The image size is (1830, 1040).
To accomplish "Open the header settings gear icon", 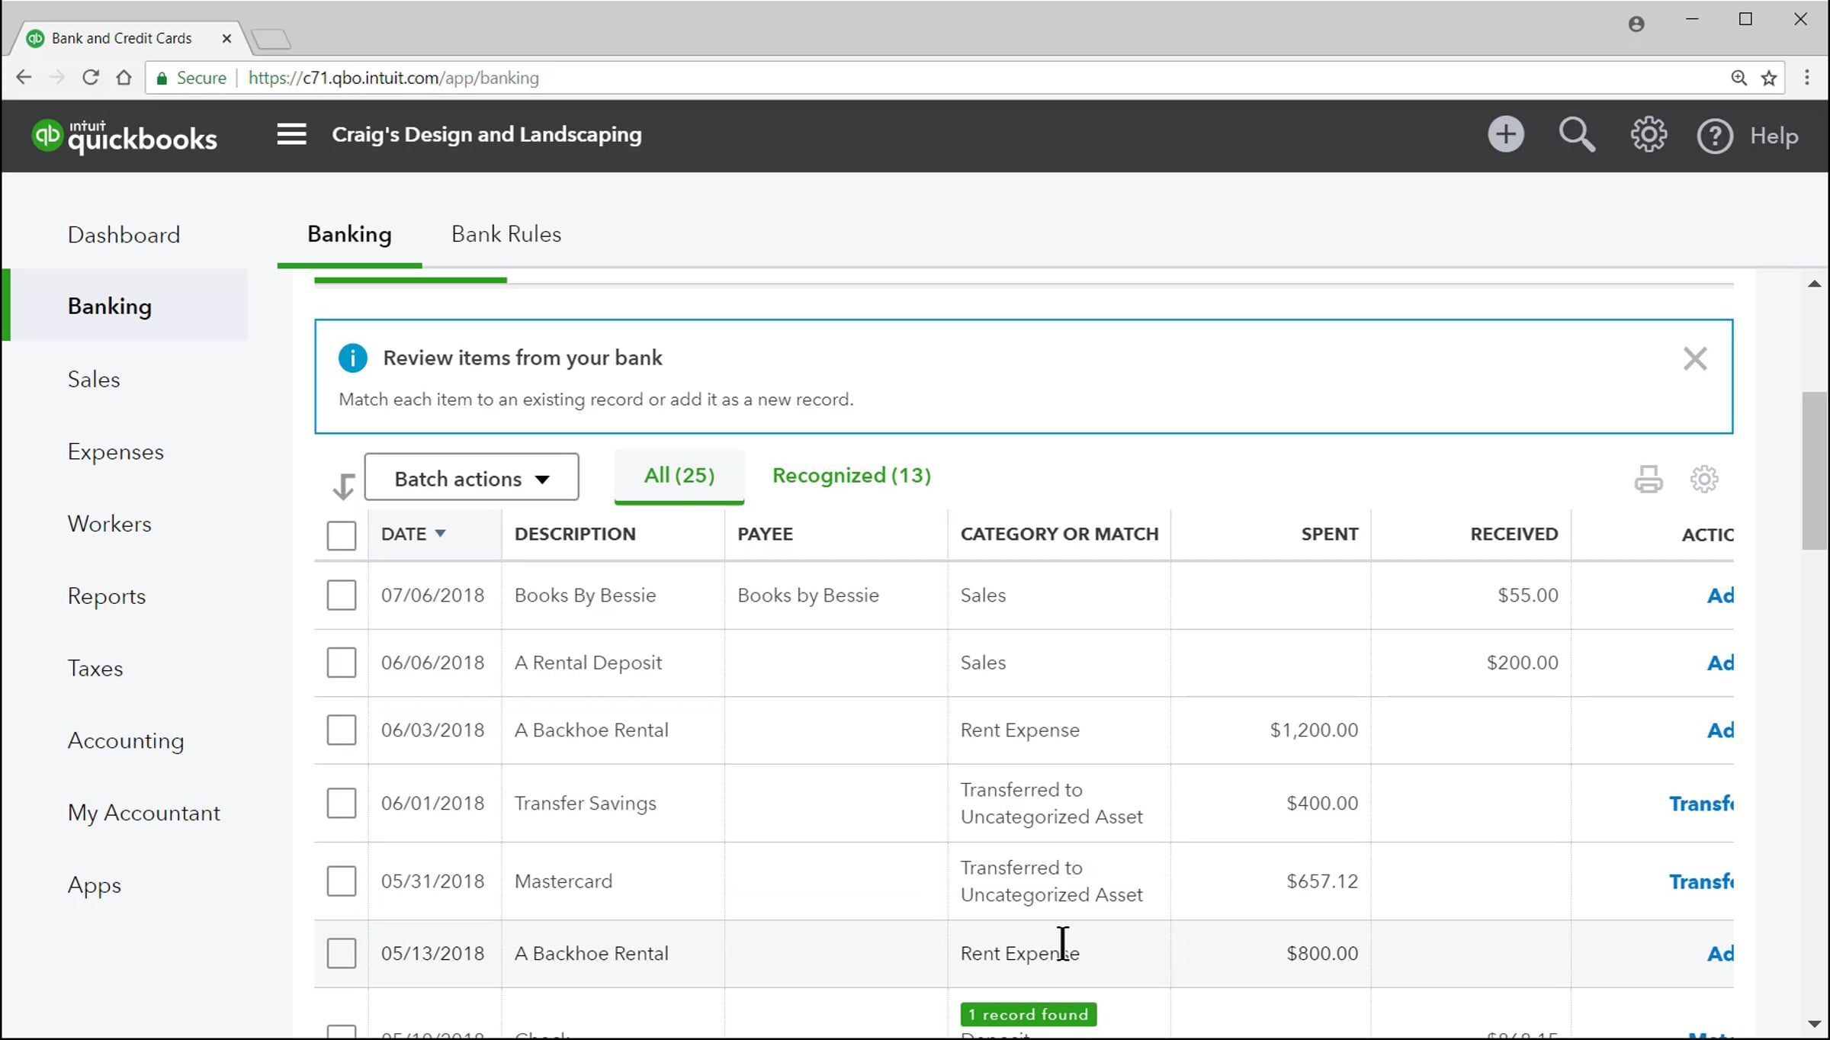I will [x=1648, y=135].
